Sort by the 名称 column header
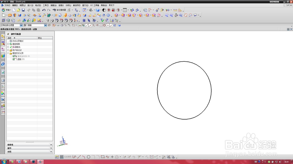This screenshot has width=293, height=164. pos(22,38)
